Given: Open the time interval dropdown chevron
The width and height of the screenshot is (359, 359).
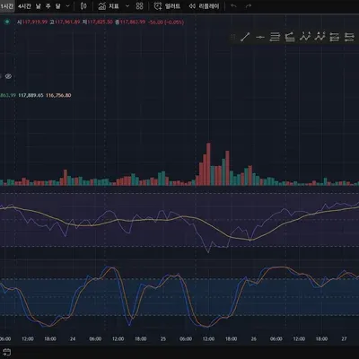Looking at the screenshot, I should tap(68, 6).
